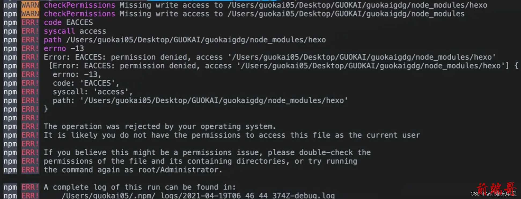Viewport: 521px width, 199px height.
Task: Click 'The operation was rejected' sentence
Action: coord(160,126)
